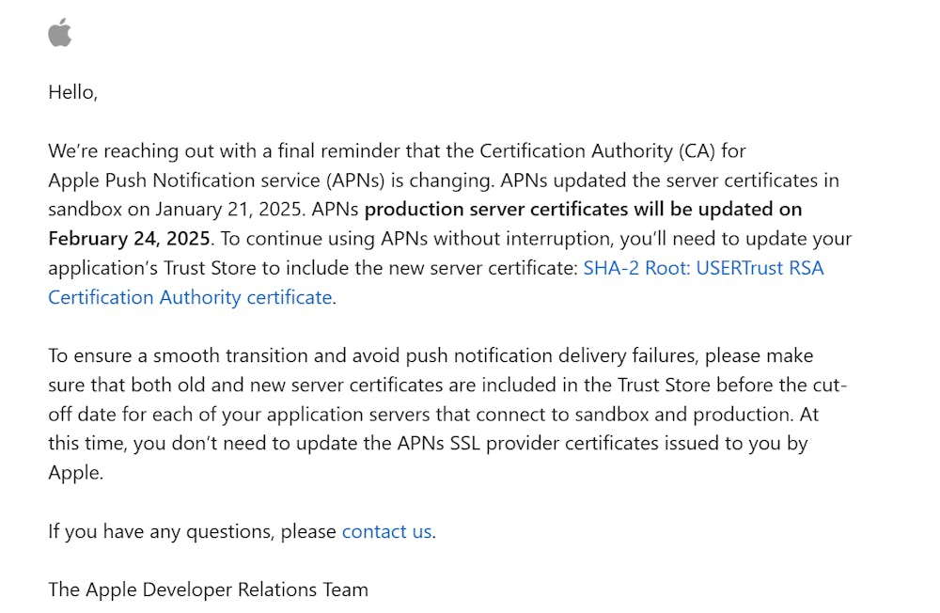Click the "Certification Authority certificate" link line
940x613 pixels.
coord(190,297)
